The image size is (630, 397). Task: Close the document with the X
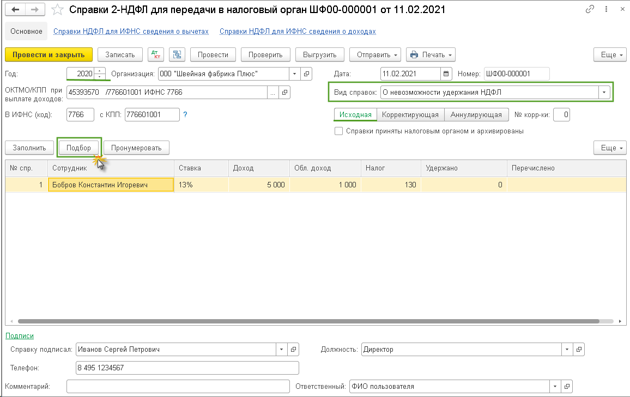coord(622,9)
